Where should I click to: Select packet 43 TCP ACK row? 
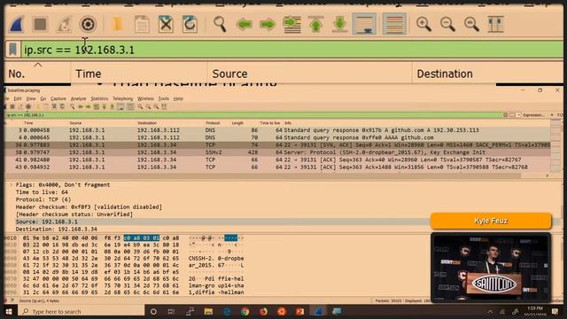pyautogui.click(x=277, y=167)
